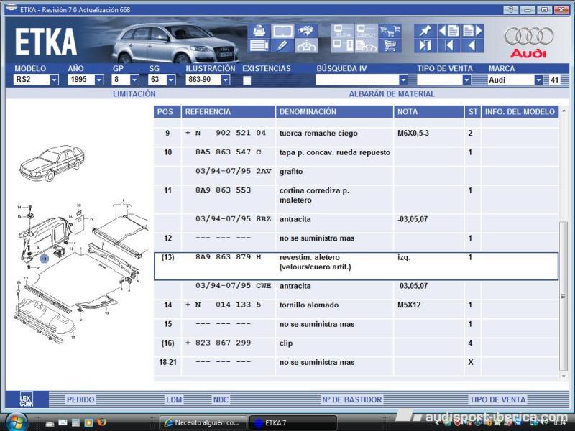Click the pushpin bookmark icon
The image size is (575, 431).
pyautogui.click(x=425, y=31)
